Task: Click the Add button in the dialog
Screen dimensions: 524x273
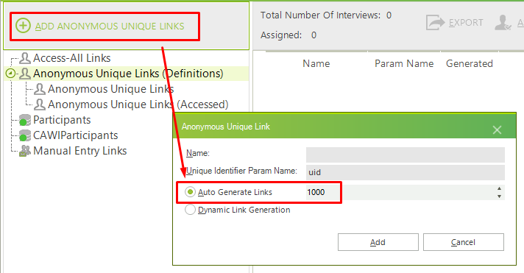Action: [x=378, y=242]
